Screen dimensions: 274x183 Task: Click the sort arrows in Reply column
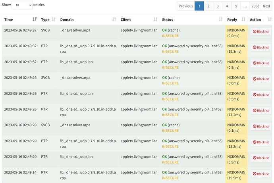[243, 19]
